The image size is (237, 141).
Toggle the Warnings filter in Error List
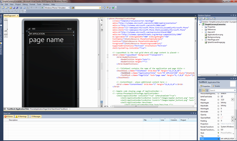pos(21,117)
